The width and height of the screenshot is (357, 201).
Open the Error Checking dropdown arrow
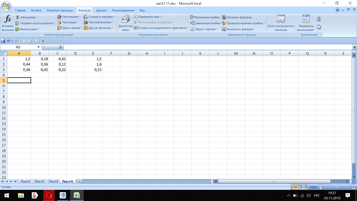click(264, 23)
